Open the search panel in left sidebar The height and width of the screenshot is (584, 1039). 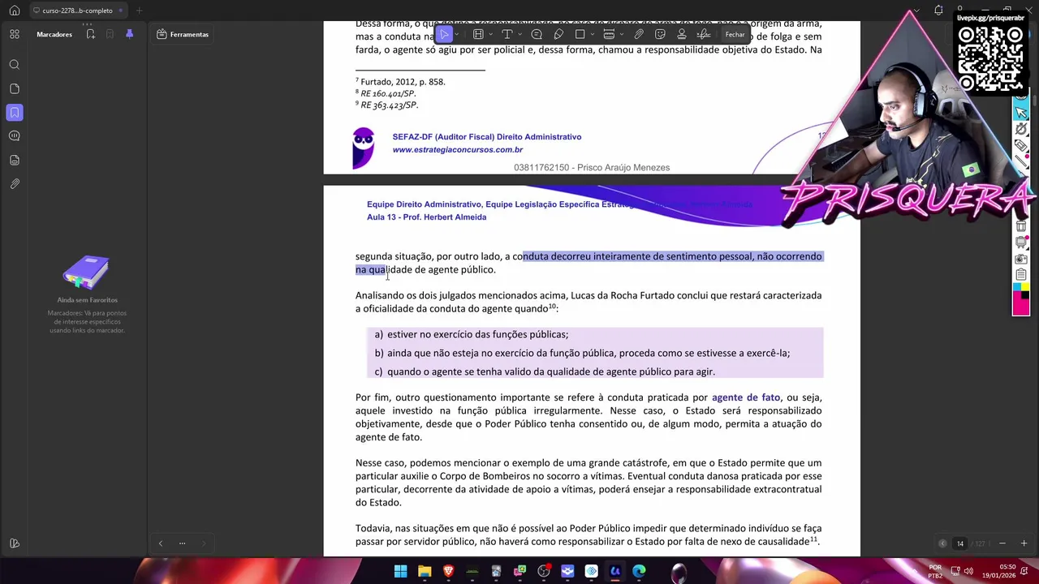(15, 64)
